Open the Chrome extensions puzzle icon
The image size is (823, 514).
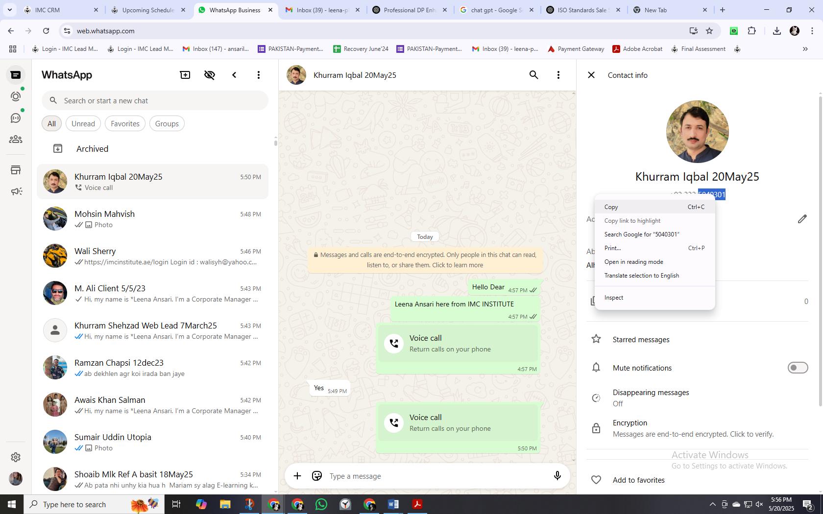pos(752,31)
